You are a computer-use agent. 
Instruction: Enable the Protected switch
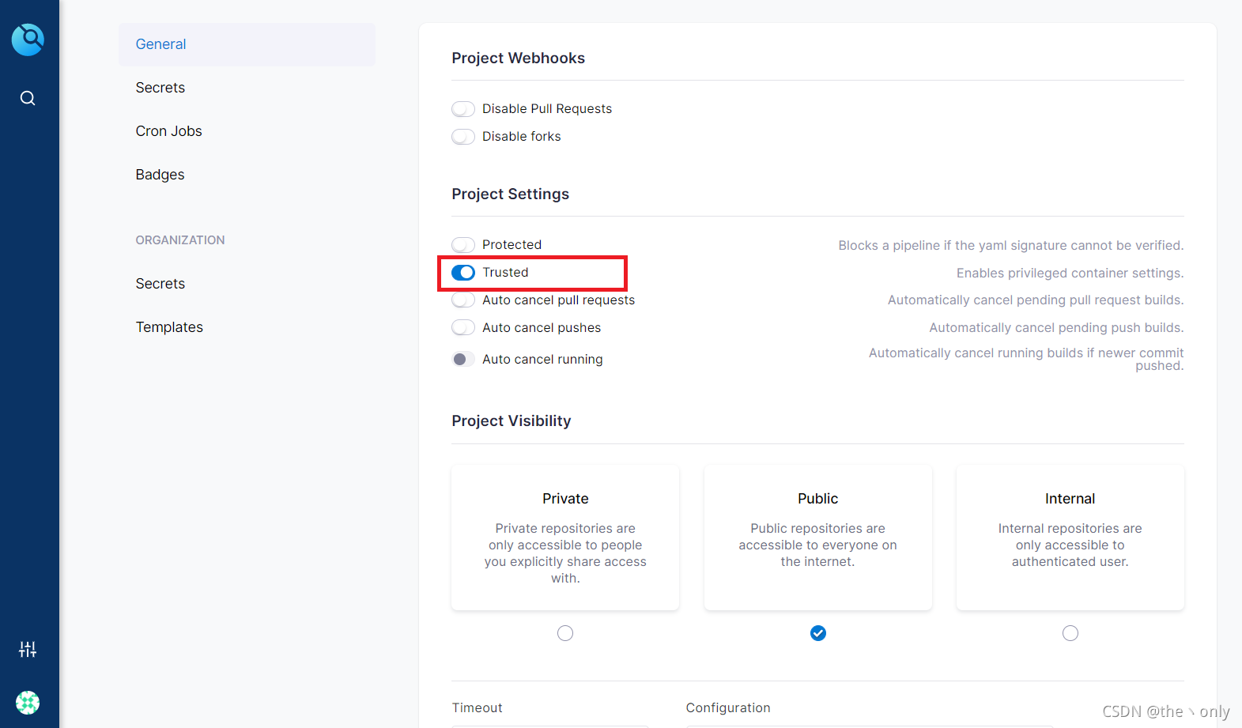coord(463,245)
